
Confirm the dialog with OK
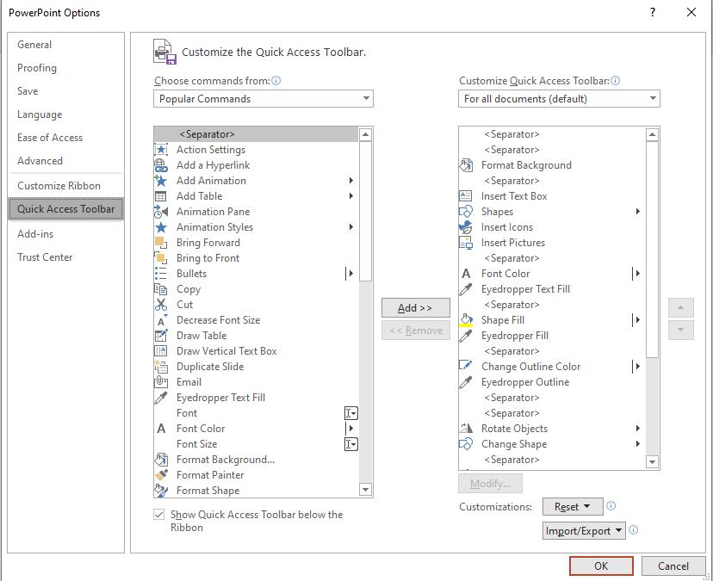(x=601, y=566)
